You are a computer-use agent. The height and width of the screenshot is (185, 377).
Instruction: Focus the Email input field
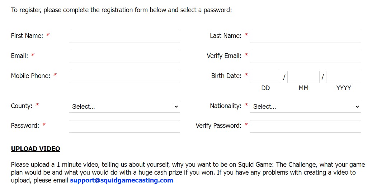(x=124, y=57)
